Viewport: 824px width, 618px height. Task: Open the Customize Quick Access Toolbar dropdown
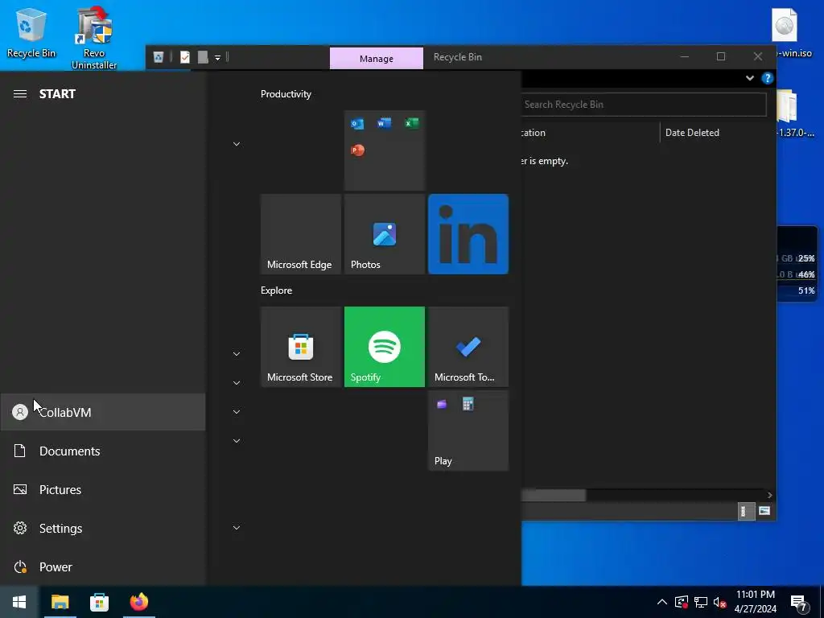pos(217,58)
